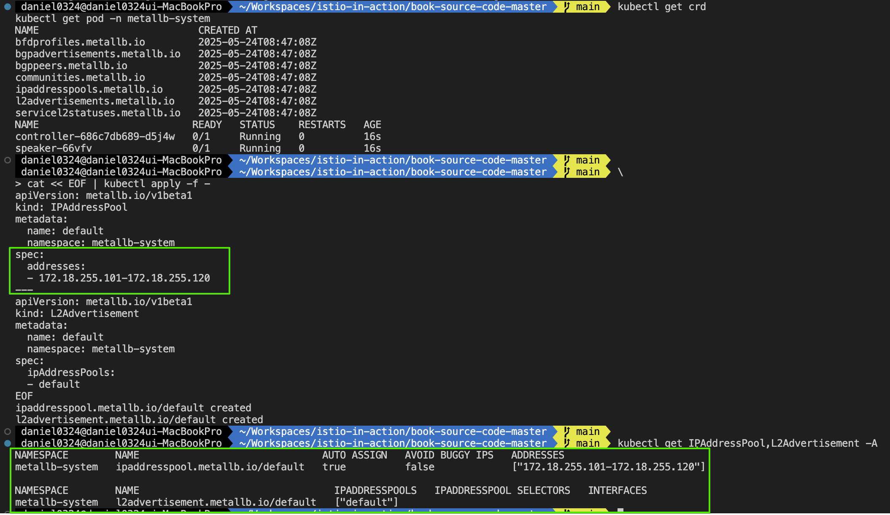Click the kubectl get crd command text
Screen dimensions: 890x515
pyautogui.click(x=661, y=7)
